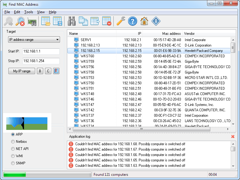Viewport: 240px width, 180px height.
Task: Open the IP address range dropdown
Action: (x=34, y=40)
